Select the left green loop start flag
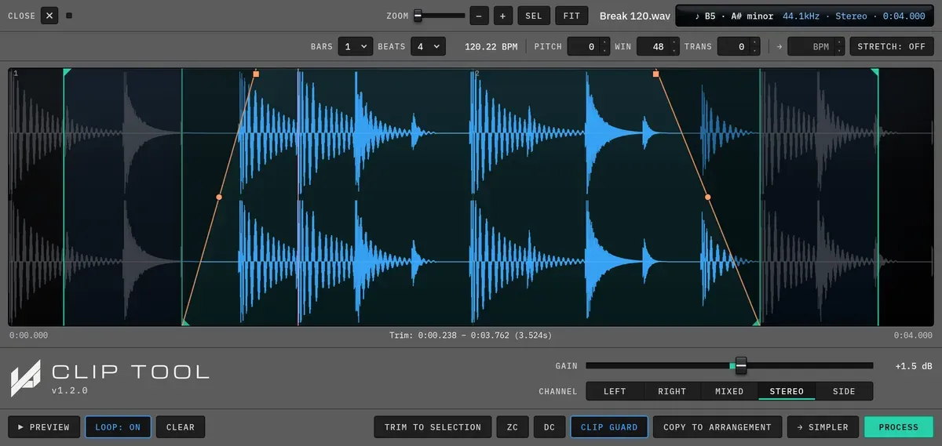The height and width of the screenshot is (446, 942). [x=67, y=72]
